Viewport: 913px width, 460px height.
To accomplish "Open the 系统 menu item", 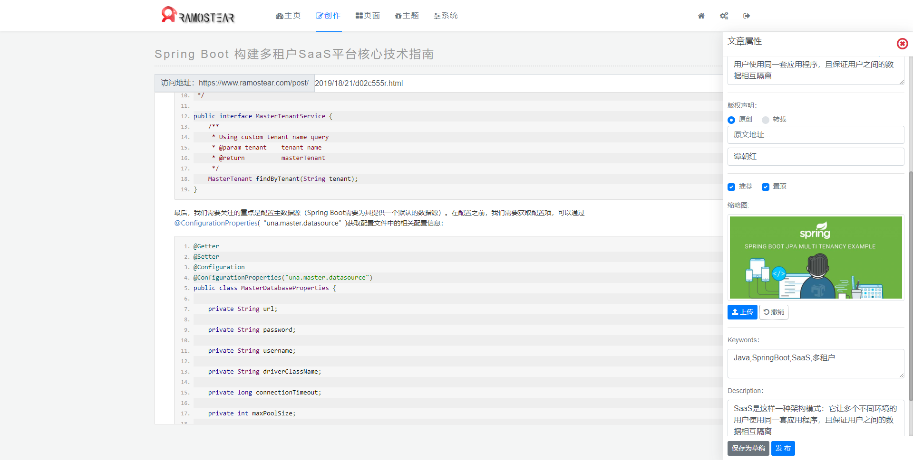I will (446, 16).
